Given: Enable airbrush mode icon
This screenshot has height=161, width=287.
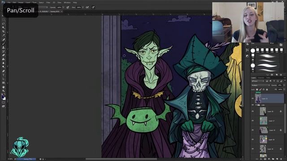Looking at the screenshot, I should click(87, 7).
